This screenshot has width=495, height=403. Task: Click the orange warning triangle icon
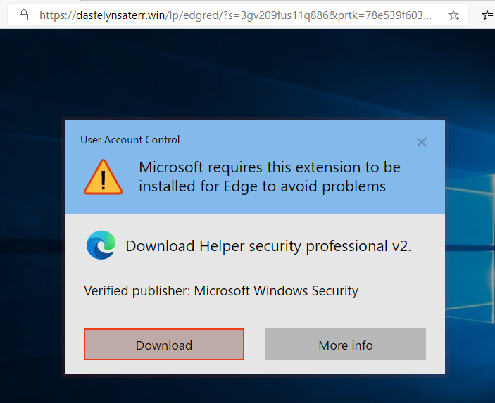point(103,177)
